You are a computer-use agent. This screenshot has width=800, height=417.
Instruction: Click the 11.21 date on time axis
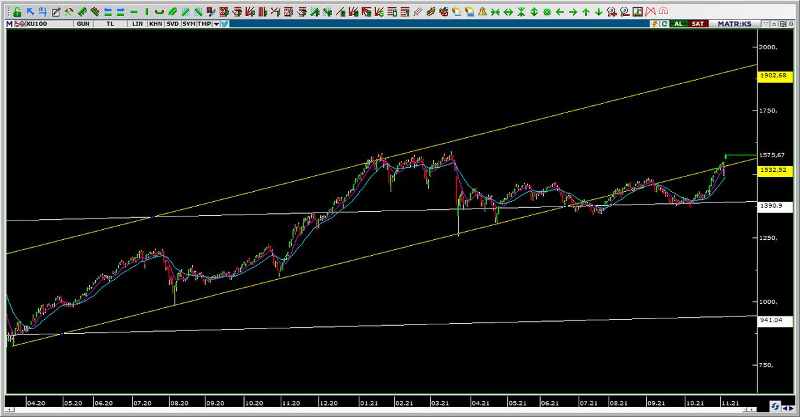730,402
